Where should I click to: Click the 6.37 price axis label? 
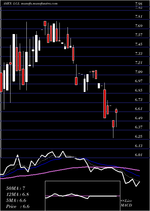(x=139, y=127)
